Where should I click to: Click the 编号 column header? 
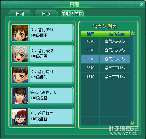(90, 34)
